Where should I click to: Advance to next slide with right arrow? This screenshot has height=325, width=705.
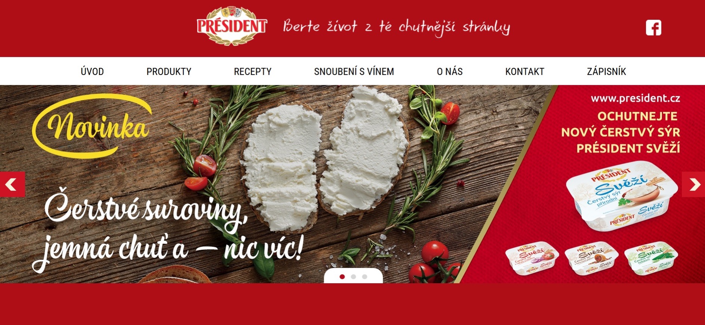pos(693,184)
